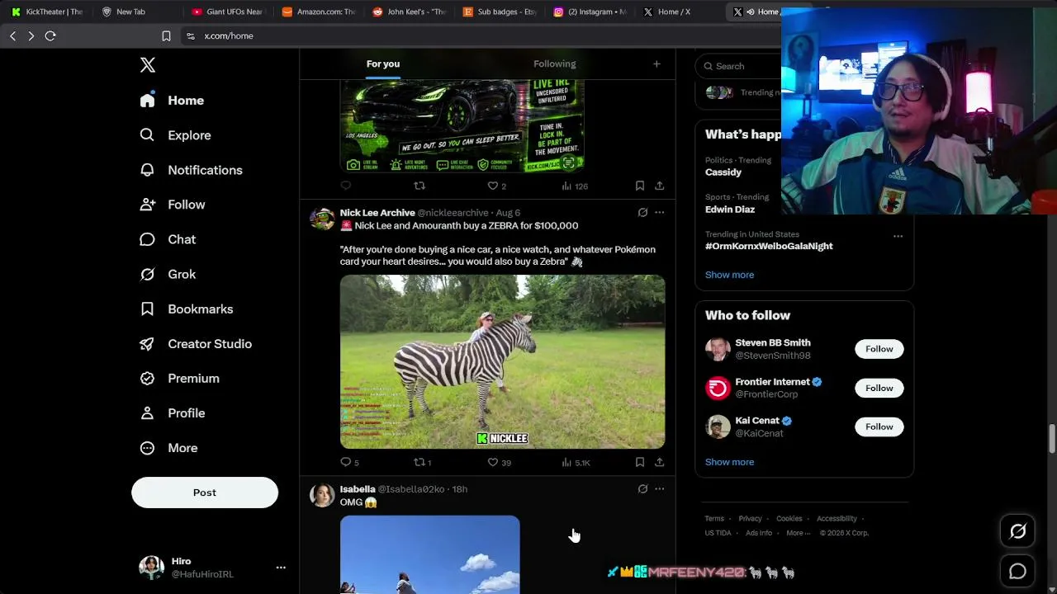Open the Follow page in the sidebar
1057x594 pixels.
[173, 205]
